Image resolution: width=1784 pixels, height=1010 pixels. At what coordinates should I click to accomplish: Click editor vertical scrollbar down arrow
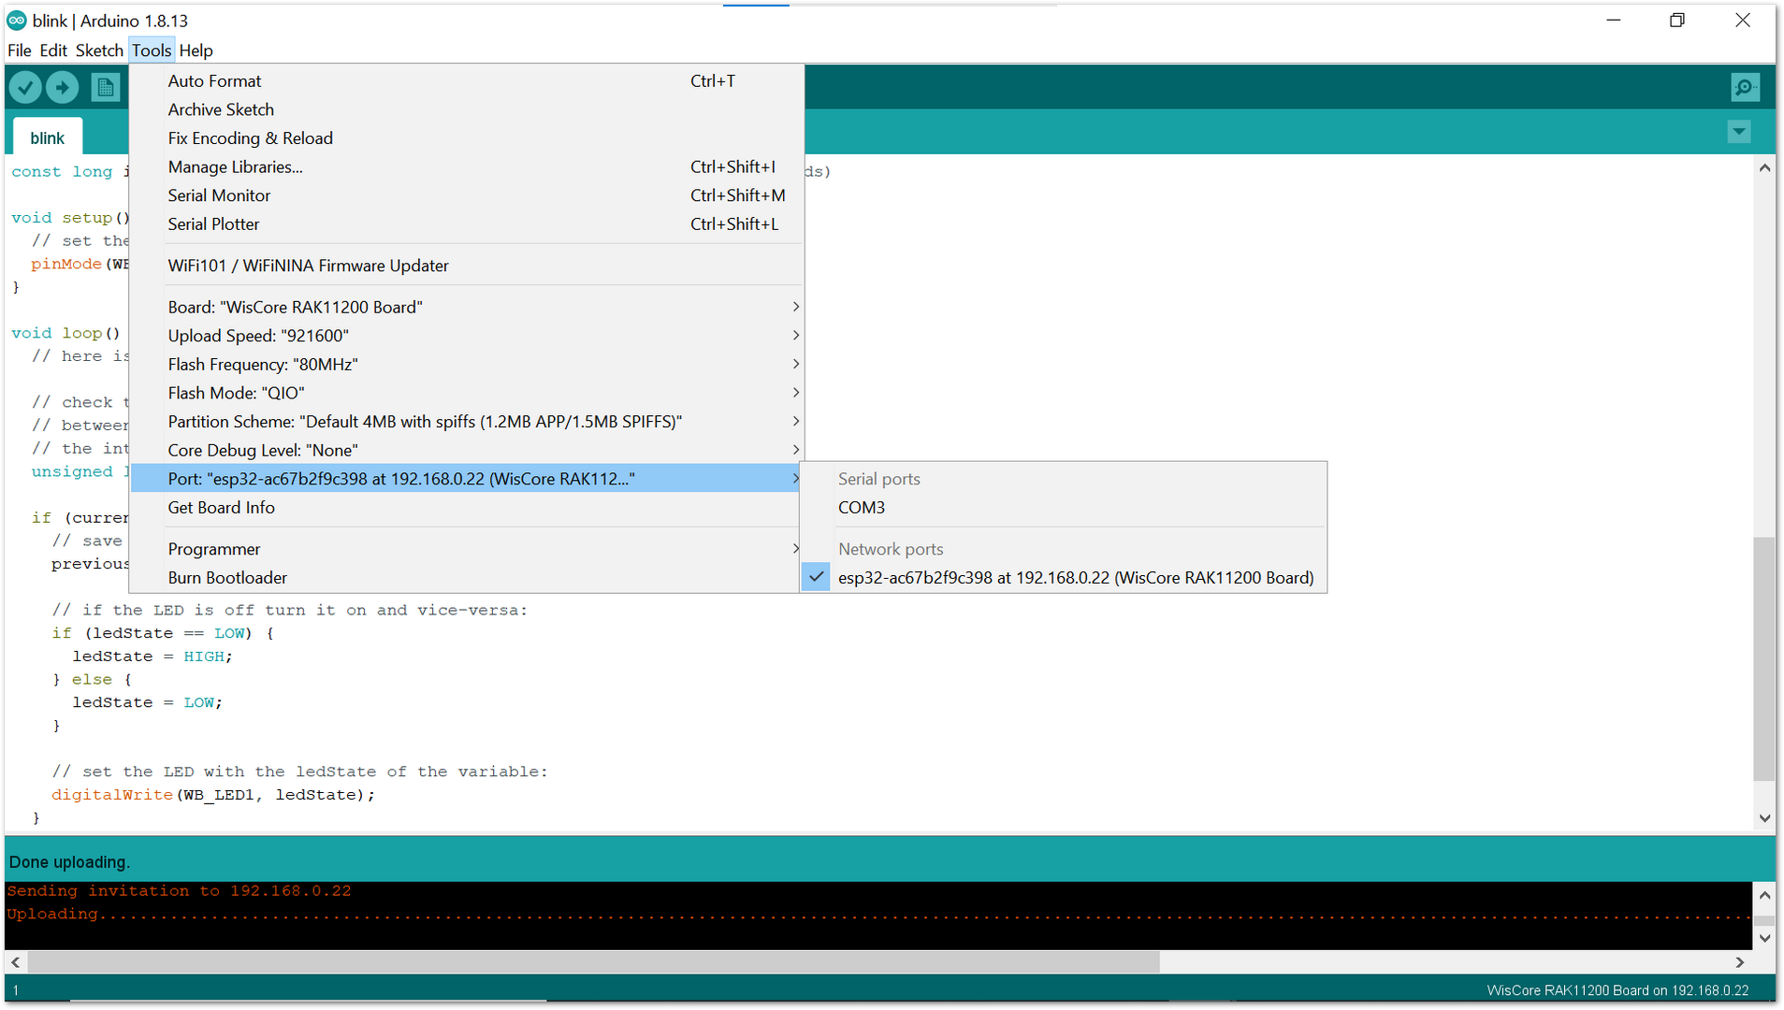pos(1764,818)
